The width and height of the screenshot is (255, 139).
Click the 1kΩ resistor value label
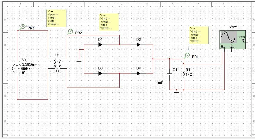pos(189,75)
